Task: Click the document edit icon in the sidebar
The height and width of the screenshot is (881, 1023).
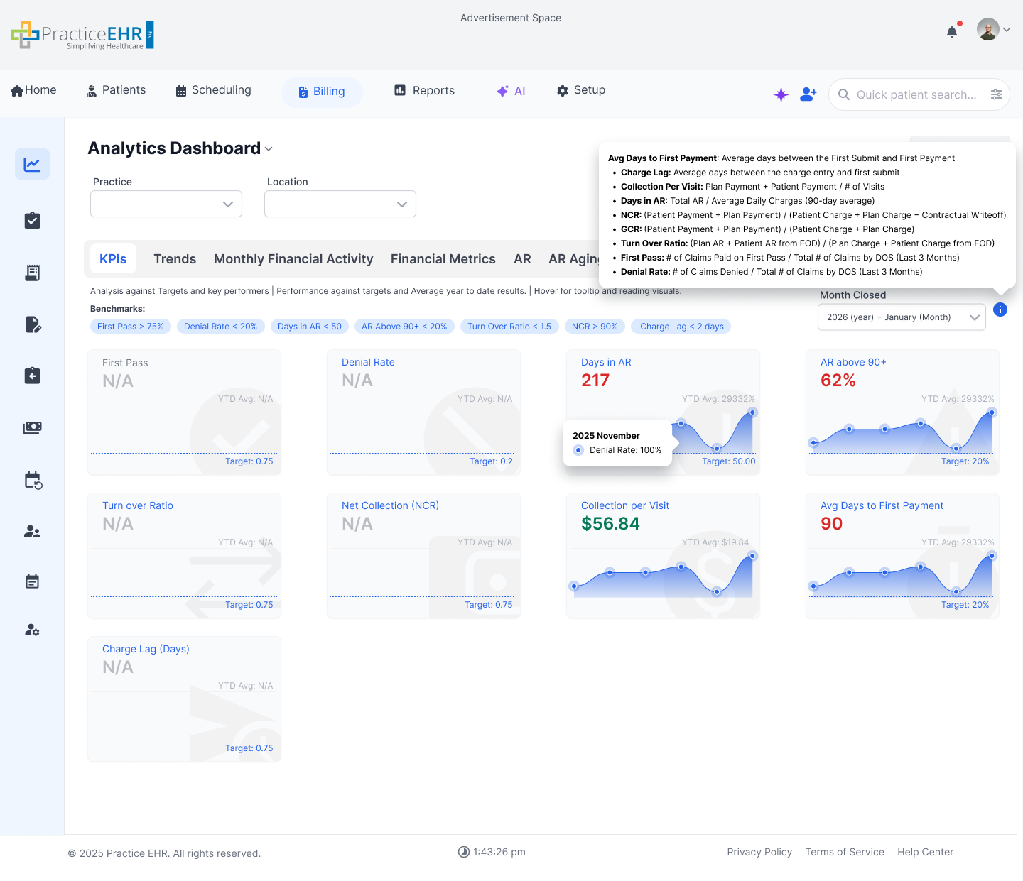Action: click(32, 324)
